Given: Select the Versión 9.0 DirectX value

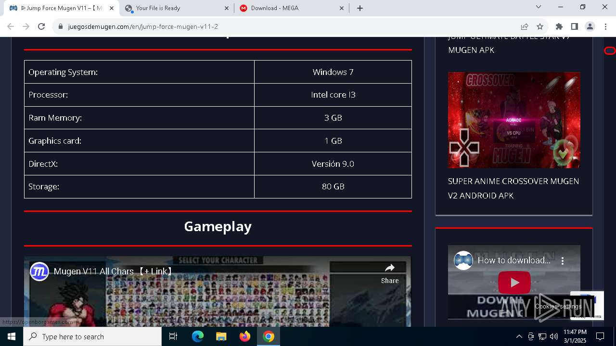Looking at the screenshot, I should (333, 164).
